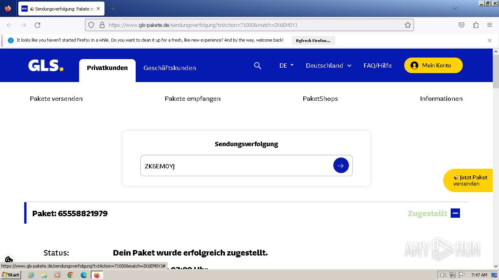The image size is (499, 280).
Task: Open the cookie settings icon
Action: coord(9,259)
